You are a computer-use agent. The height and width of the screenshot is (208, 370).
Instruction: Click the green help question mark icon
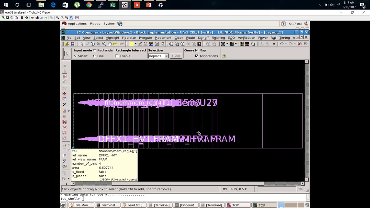tap(224, 56)
